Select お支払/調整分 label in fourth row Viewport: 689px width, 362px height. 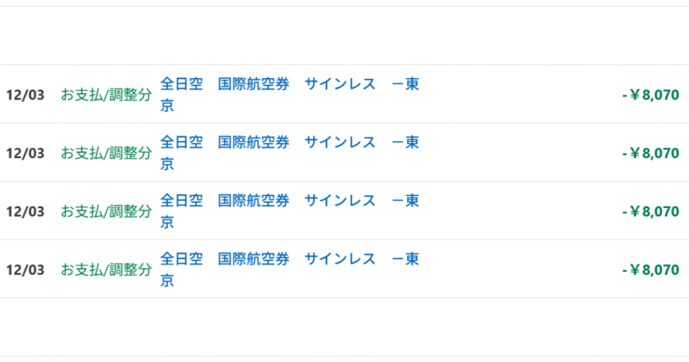click(x=106, y=270)
